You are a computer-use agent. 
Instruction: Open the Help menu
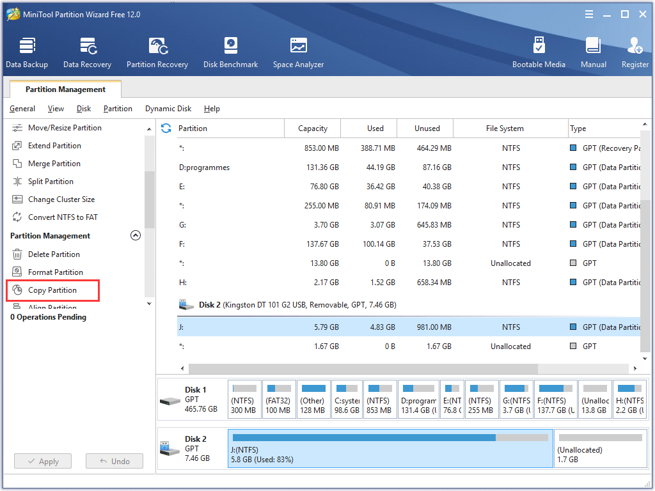tap(212, 109)
